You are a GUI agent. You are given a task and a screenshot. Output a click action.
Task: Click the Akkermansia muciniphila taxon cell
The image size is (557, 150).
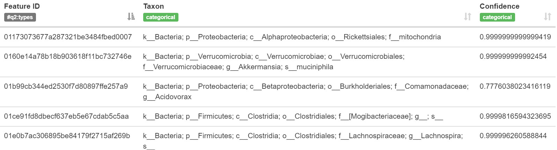(274, 62)
